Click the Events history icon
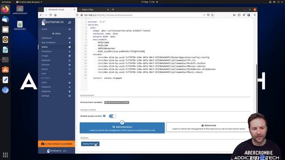 point(69,69)
